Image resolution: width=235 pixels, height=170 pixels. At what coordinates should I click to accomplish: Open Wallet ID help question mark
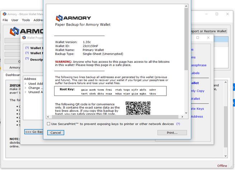coord(27,48)
